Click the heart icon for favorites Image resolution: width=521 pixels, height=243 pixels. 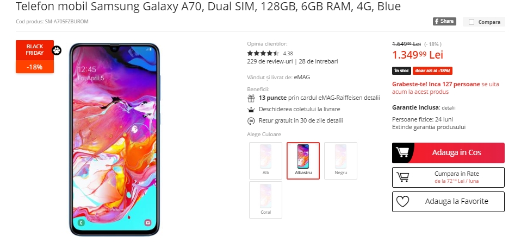402,202
